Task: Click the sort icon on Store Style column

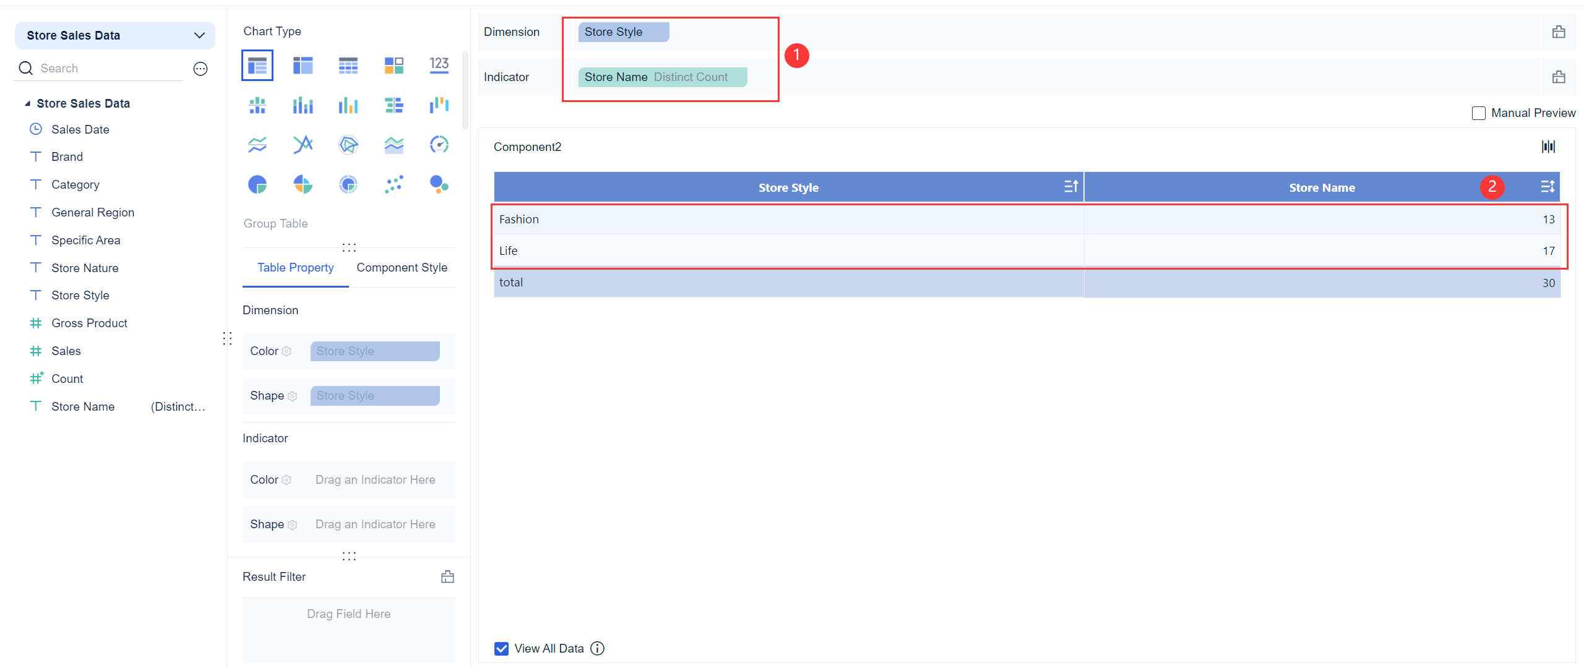Action: [1071, 186]
